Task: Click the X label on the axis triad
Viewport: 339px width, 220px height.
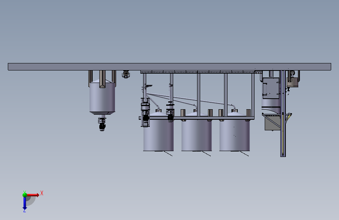Action: 42,193
